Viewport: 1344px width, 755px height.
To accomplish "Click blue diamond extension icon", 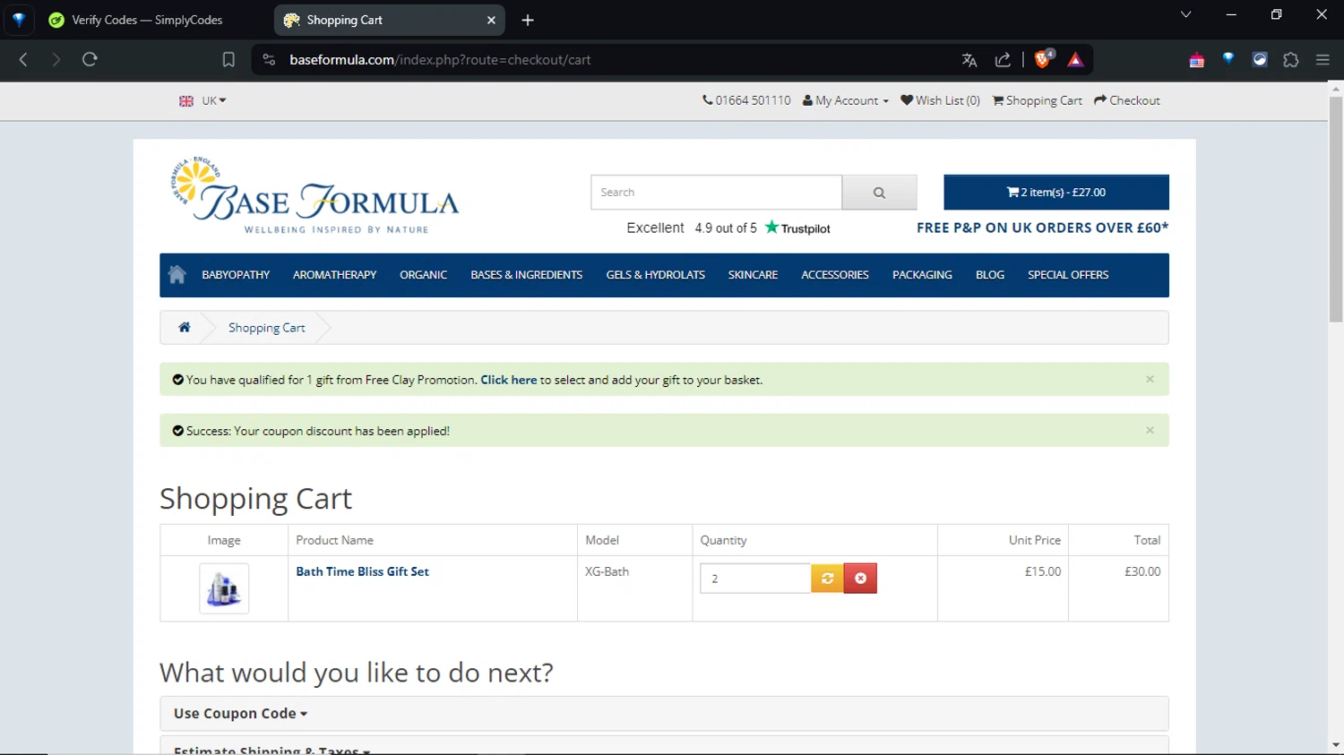I will tap(1228, 59).
